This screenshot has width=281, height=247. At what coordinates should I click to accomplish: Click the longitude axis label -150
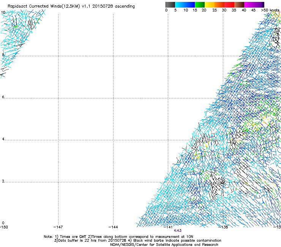(x=4, y=227)
